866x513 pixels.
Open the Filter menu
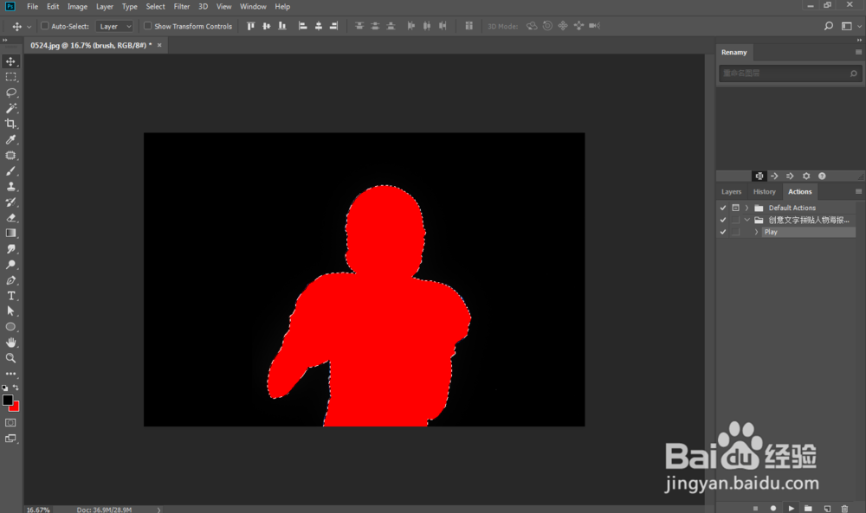[x=182, y=7]
